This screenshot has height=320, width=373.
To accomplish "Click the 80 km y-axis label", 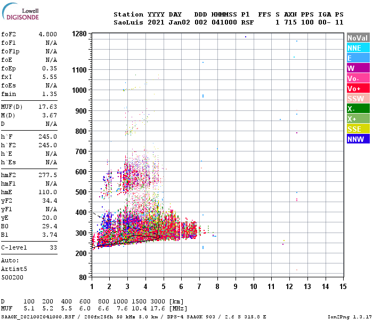I will tap(83, 277).
